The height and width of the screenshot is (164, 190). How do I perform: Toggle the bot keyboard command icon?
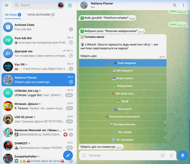163,155
